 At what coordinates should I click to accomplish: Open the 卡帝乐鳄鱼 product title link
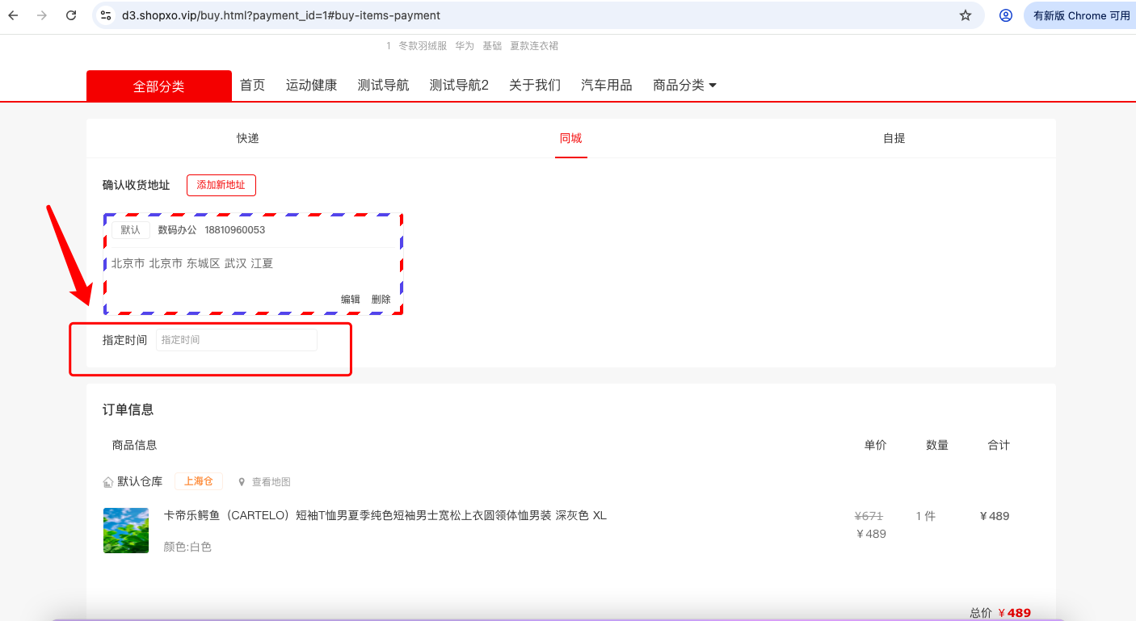[385, 515]
